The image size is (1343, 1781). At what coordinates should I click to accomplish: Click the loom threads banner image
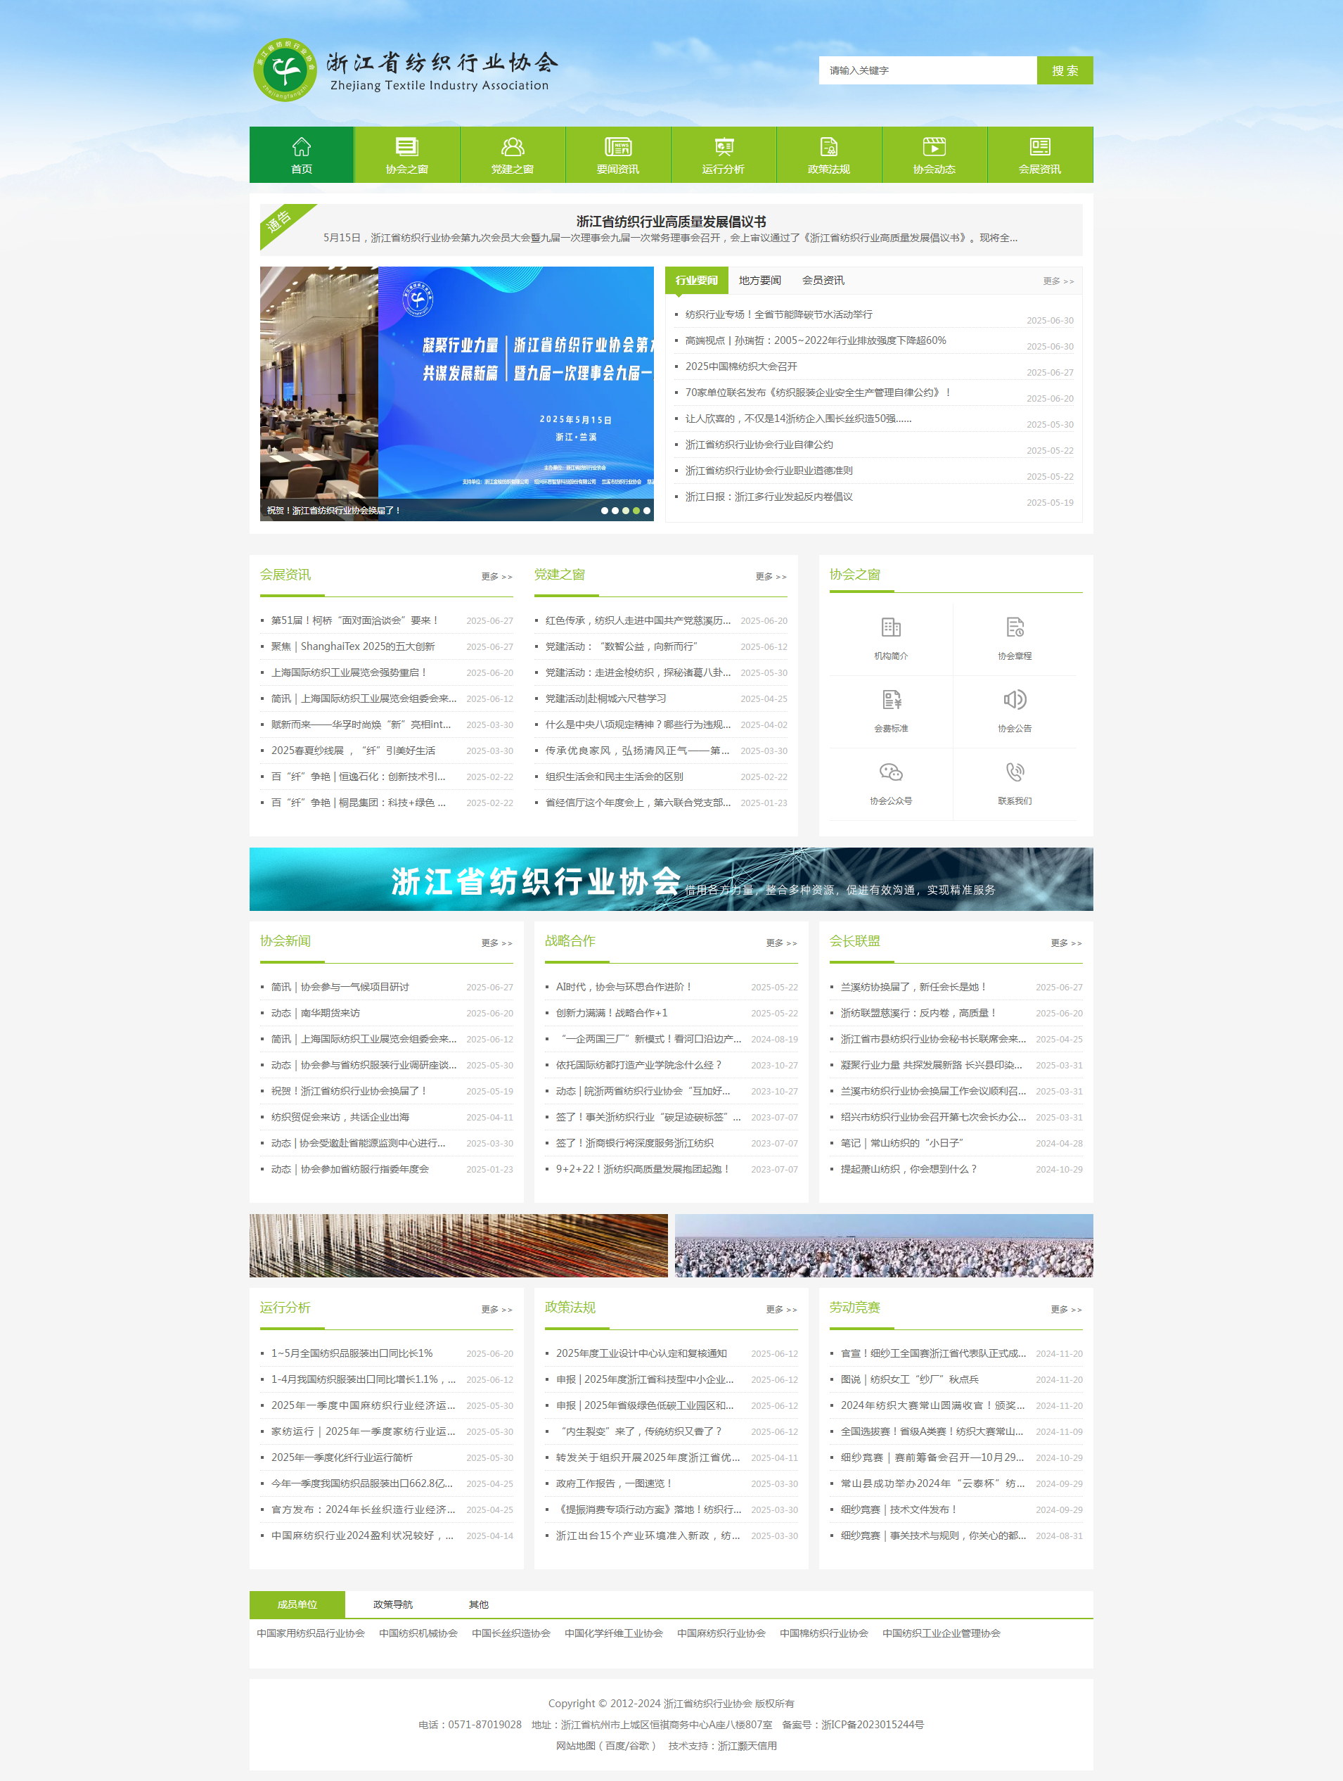pyautogui.click(x=458, y=1245)
